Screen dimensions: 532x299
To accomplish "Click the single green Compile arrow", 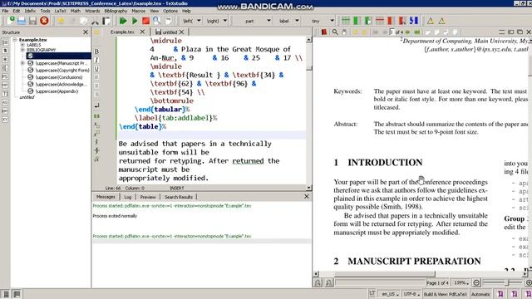I will [x=135, y=21].
